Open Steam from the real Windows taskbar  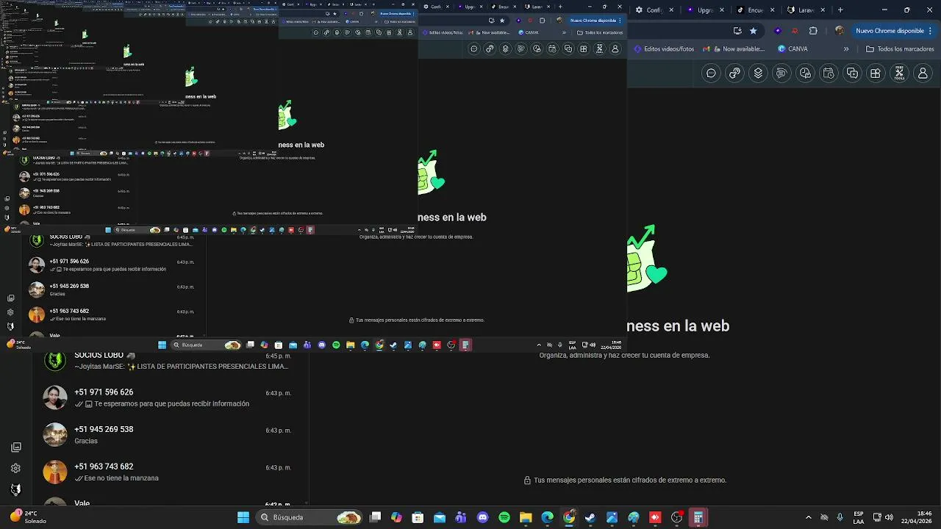click(590, 517)
